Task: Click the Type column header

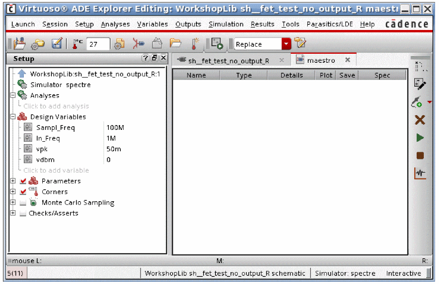Action: [x=244, y=75]
